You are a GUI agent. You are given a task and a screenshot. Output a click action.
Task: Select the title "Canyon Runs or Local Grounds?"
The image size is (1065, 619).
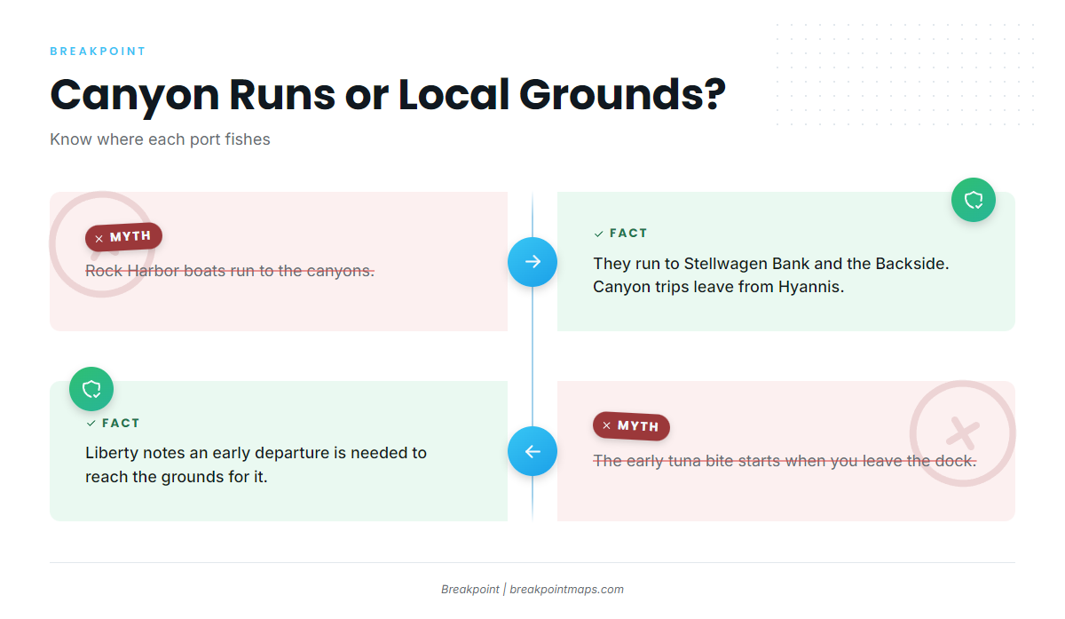388,94
